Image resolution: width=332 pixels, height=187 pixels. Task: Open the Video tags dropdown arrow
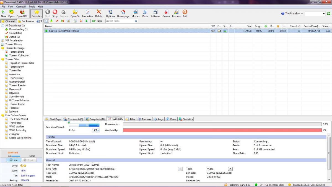point(230,169)
